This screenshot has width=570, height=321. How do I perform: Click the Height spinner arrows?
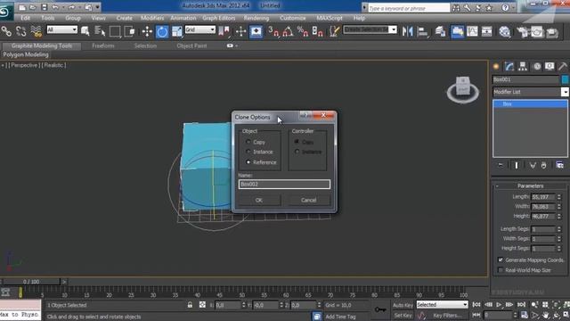[559, 216]
